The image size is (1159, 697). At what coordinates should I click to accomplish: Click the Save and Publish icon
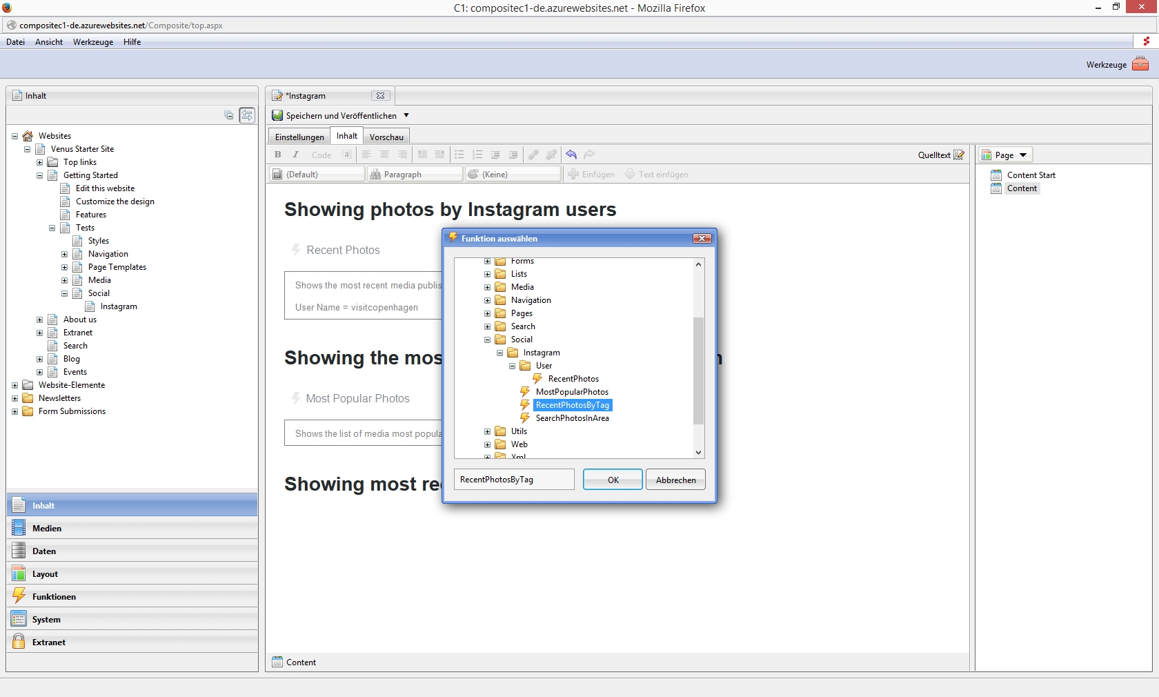277,116
